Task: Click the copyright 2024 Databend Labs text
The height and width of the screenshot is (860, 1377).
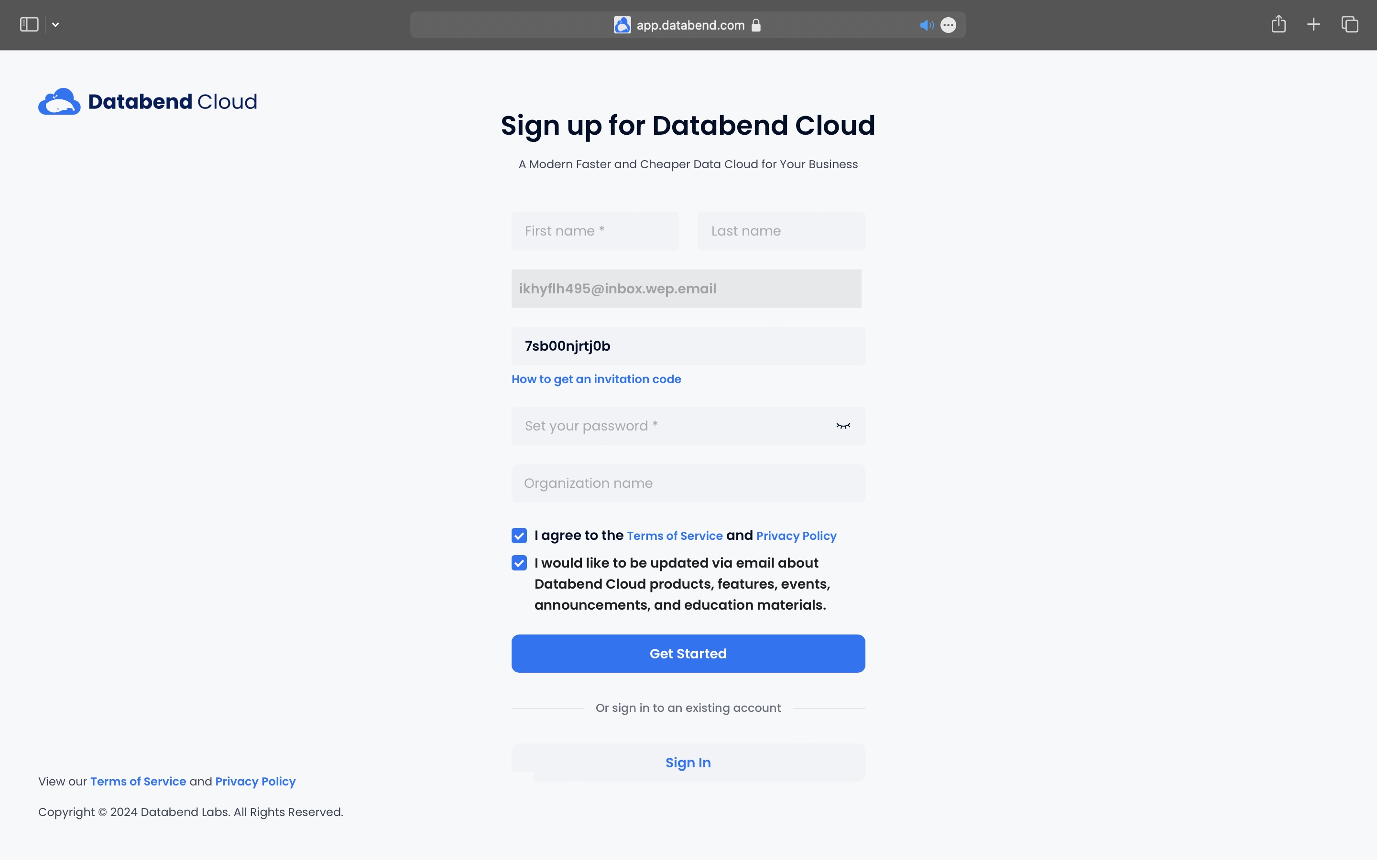Action: point(191,812)
